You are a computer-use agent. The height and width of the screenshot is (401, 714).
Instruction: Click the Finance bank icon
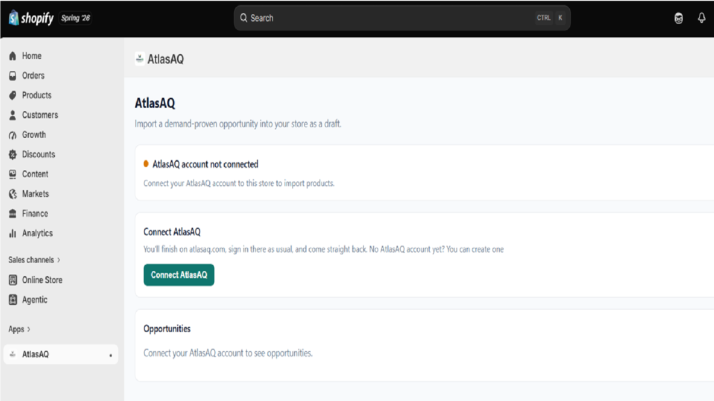pos(12,213)
